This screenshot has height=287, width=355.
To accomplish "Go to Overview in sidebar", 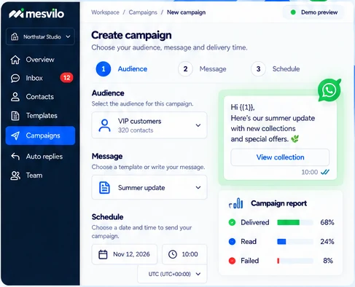I will 40,60.
